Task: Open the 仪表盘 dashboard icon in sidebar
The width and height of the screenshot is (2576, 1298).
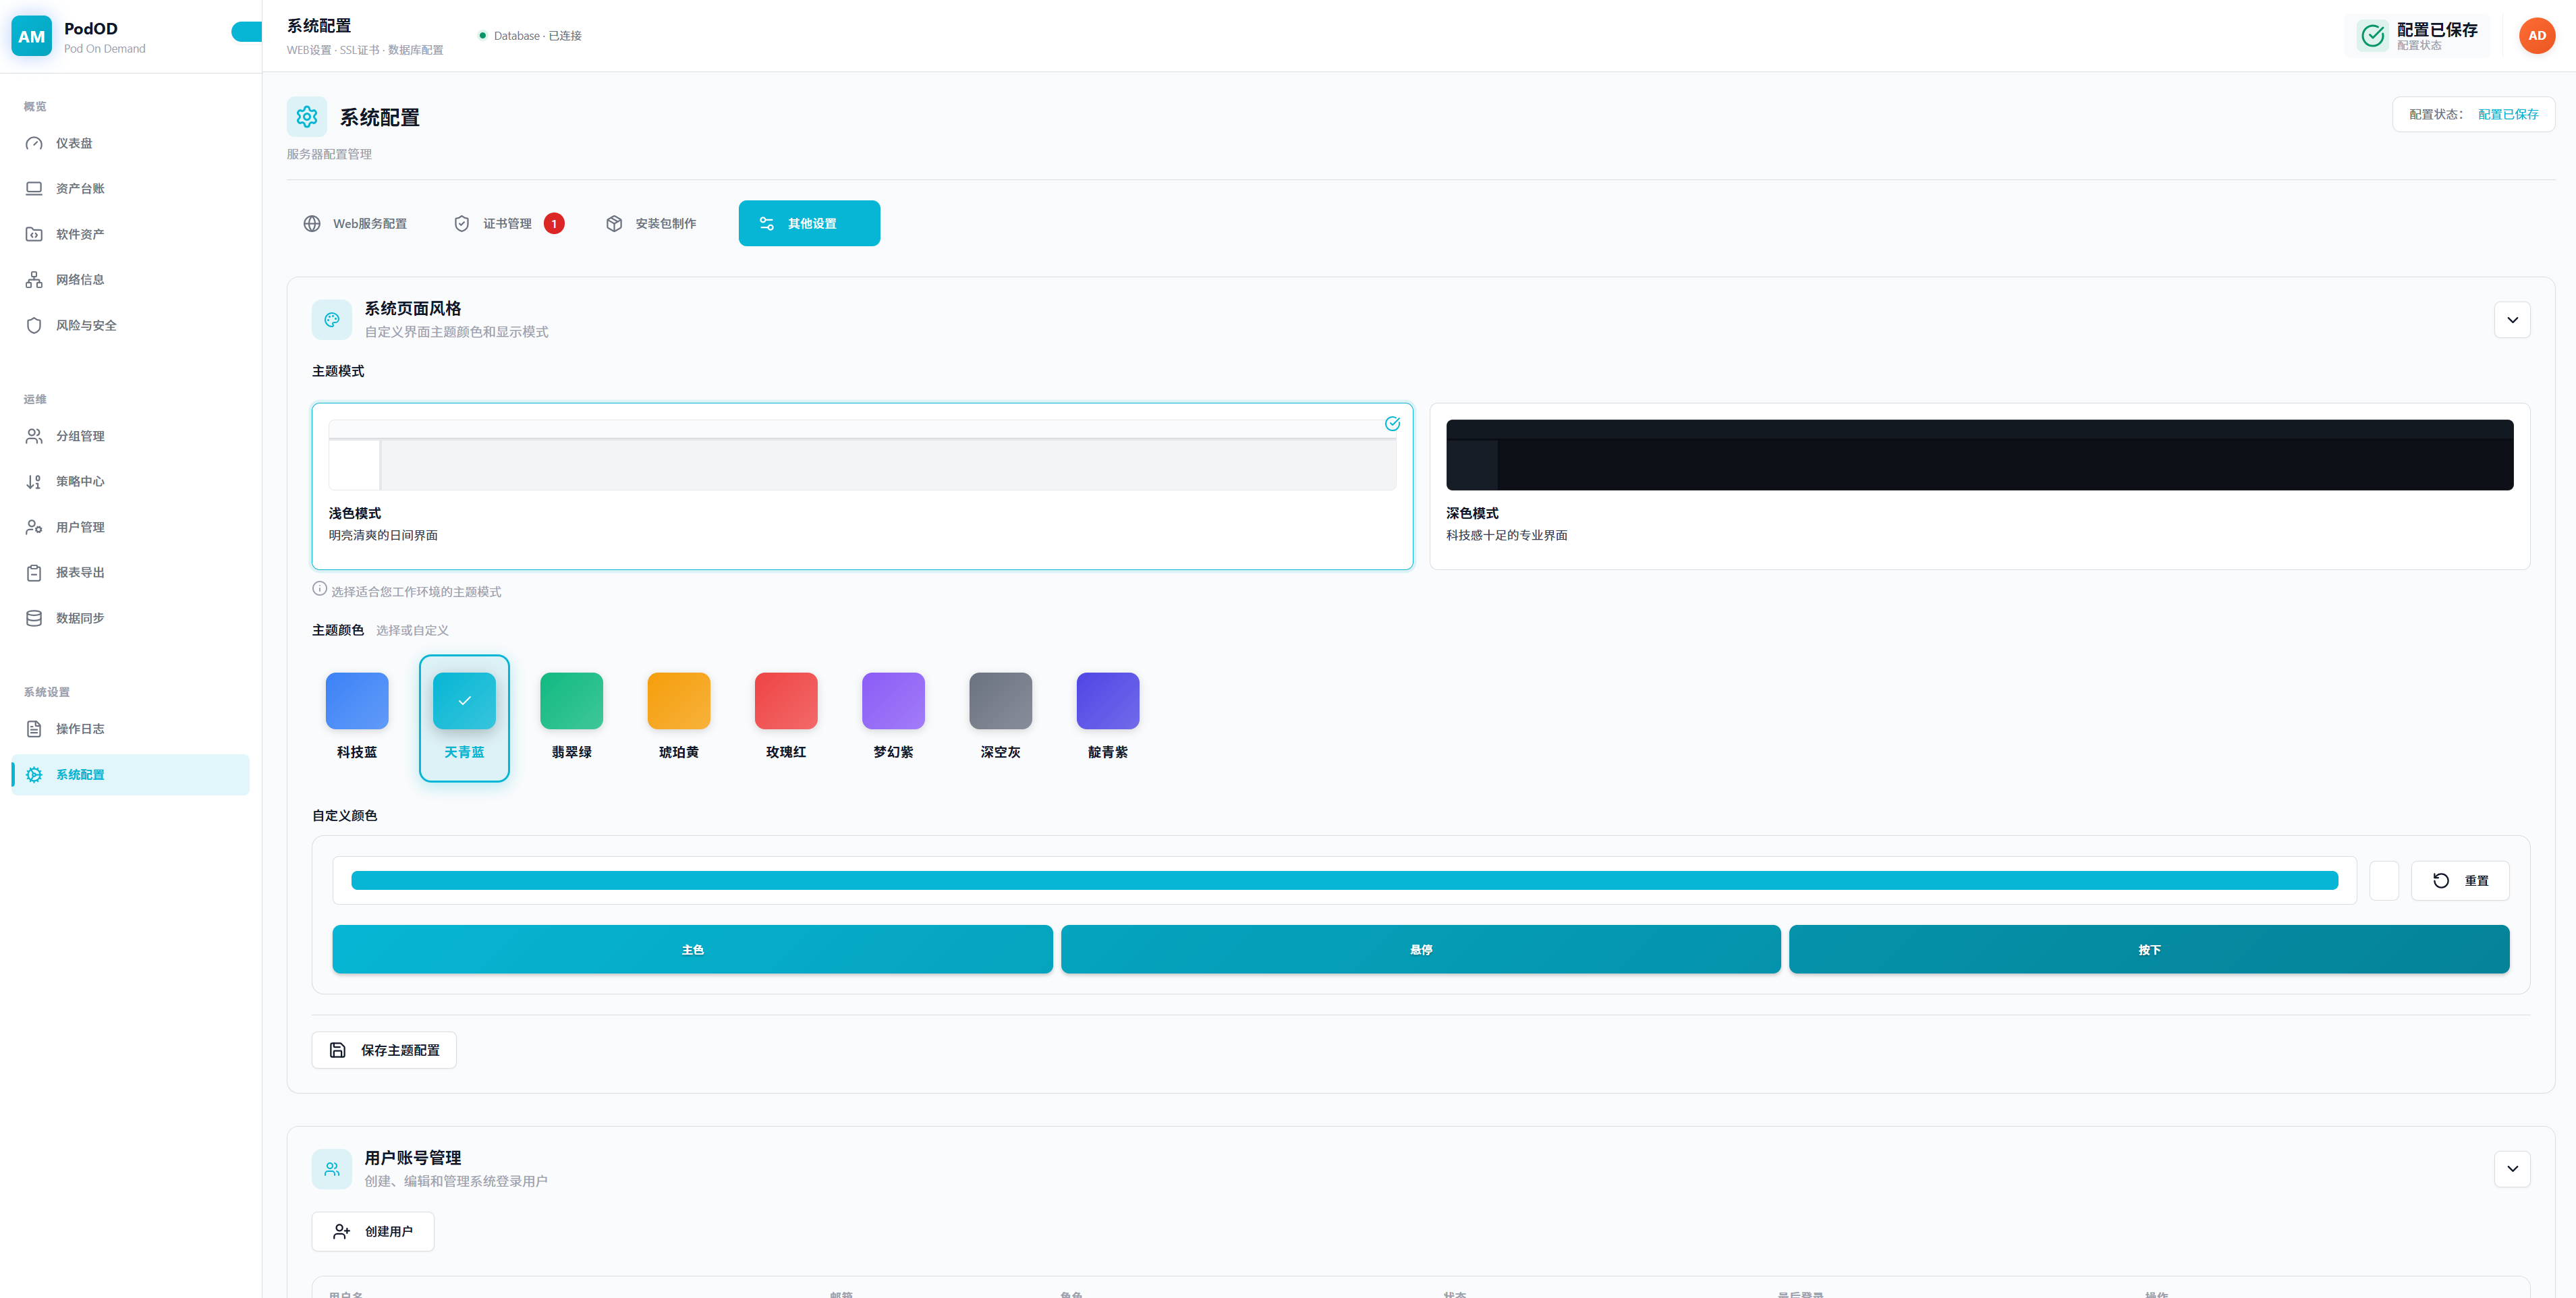Action: (x=34, y=143)
